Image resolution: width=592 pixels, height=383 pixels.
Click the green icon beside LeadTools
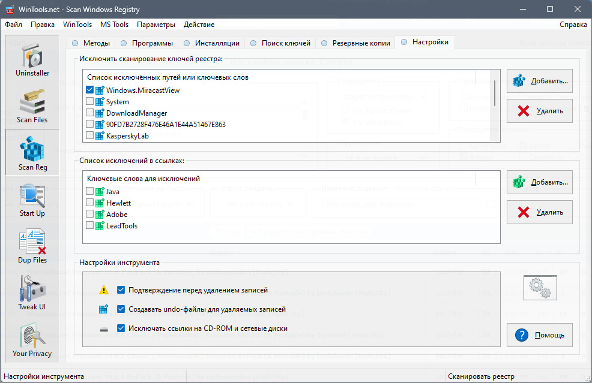(x=100, y=225)
